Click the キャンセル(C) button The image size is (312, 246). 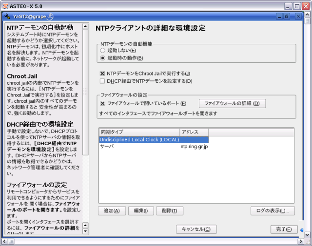pyautogui.click(x=196, y=229)
